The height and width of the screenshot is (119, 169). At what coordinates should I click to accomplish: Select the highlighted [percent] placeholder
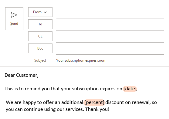pyautogui.click(x=94, y=102)
